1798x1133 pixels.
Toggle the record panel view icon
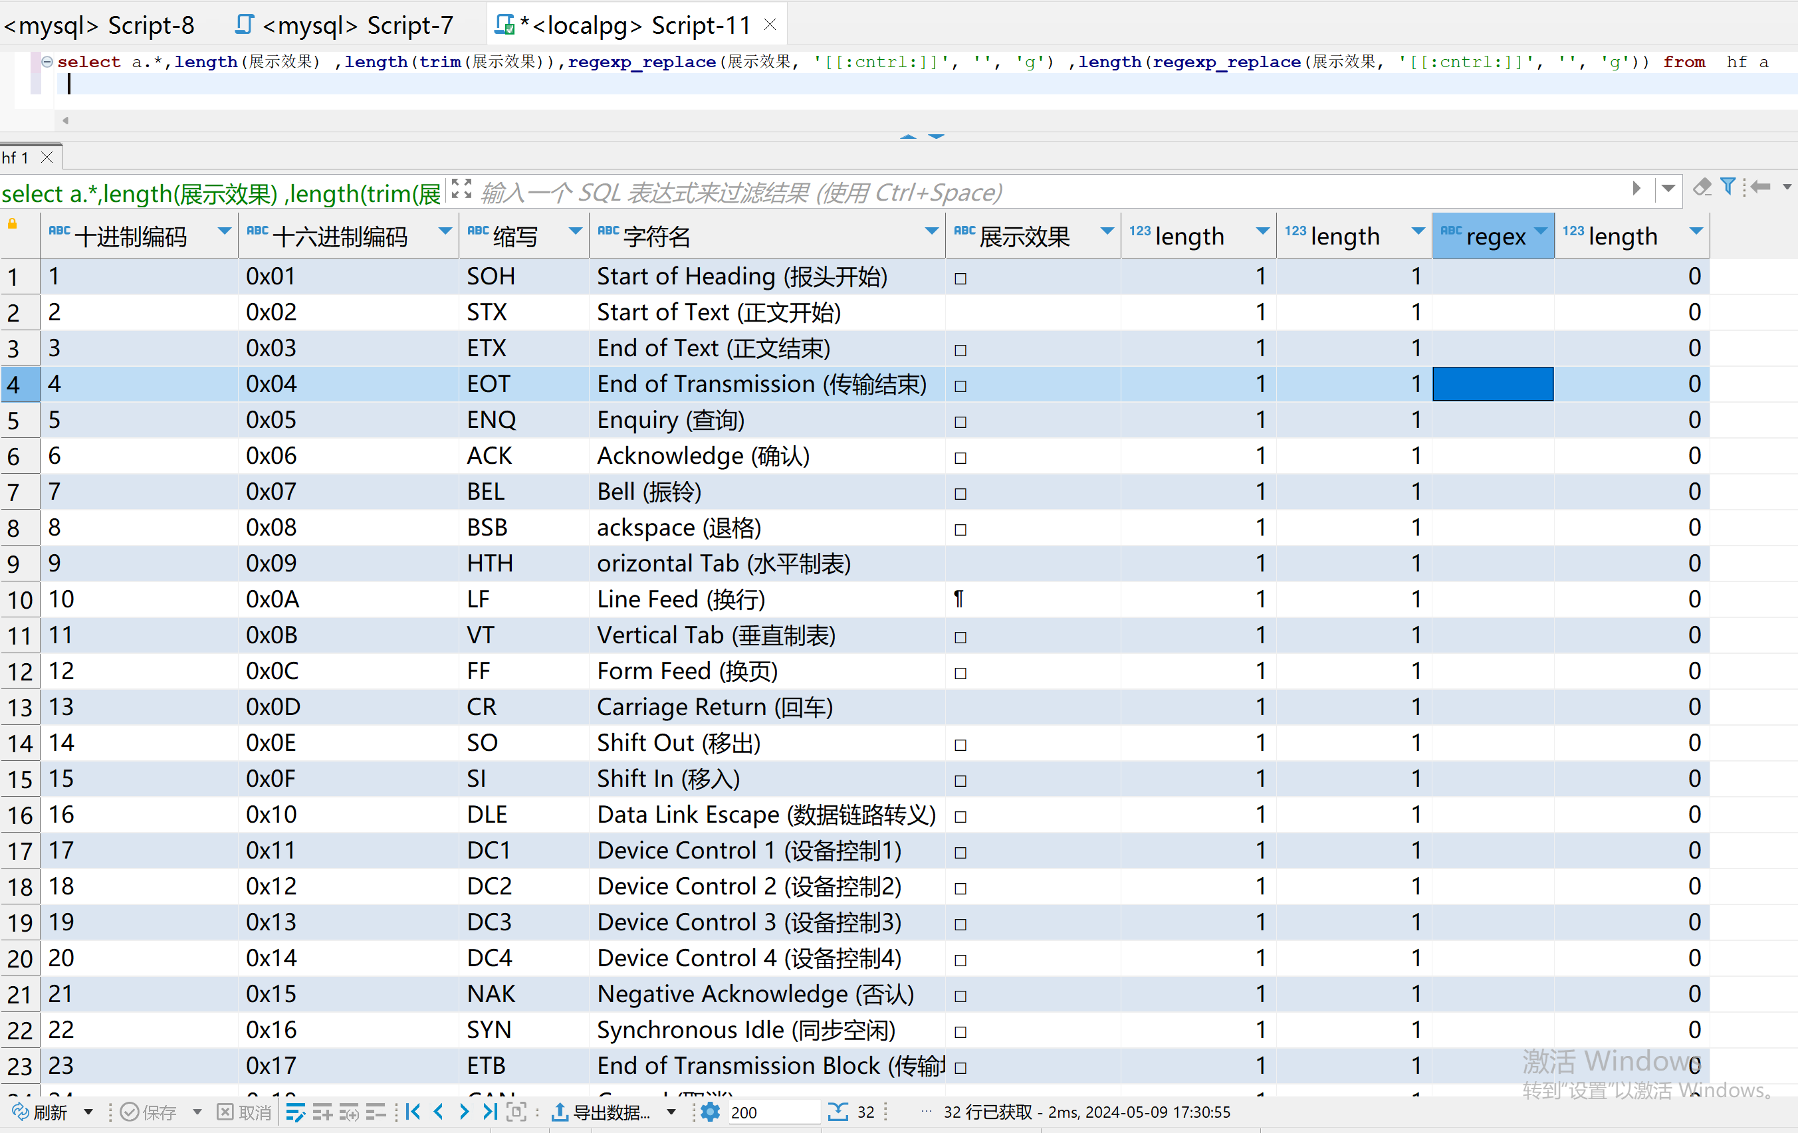click(x=516, y=1112)
